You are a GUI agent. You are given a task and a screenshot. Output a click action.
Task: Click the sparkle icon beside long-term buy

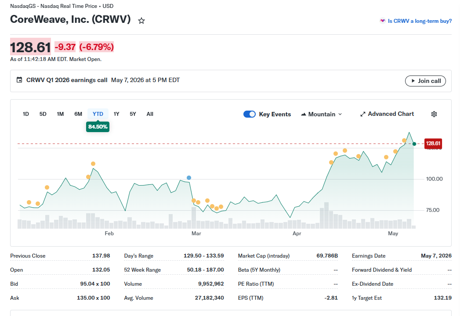tap(382, 21)
